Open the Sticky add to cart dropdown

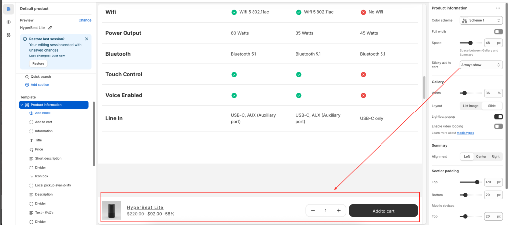tap(481, 65)
